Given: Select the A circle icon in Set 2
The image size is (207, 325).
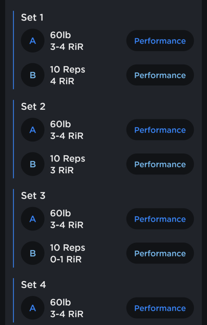Looking at the screenshot, I should (33, 130).
